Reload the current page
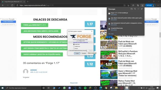 point(12,5)
